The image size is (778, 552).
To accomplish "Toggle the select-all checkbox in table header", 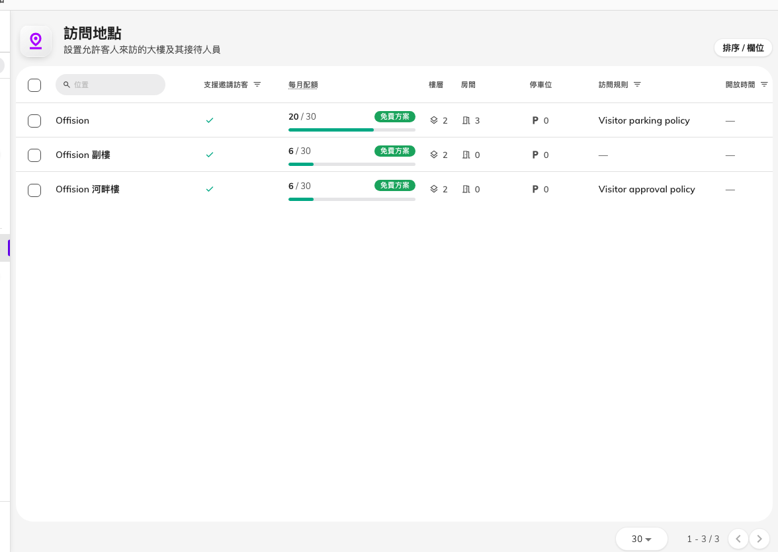I will [x=34, y=85].
